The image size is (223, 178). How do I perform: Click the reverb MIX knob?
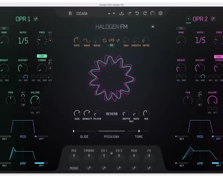[x=146, y=113]
